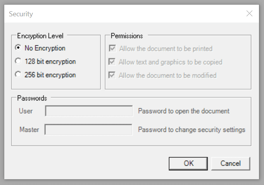Image resolution: width=264 pixels, height=185 pixels.
Task: Cancel the Security dialog
Action: [231, 163]
